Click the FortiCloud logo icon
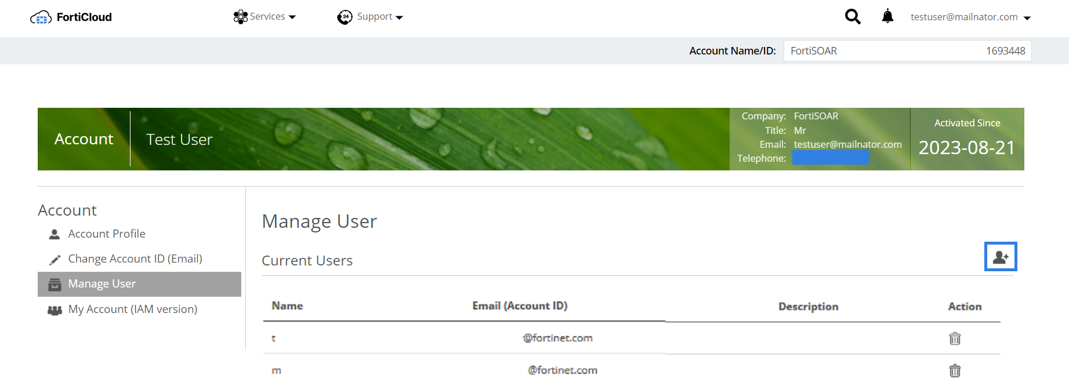Screen dimensions: 1069x386 tap(41, 17)
